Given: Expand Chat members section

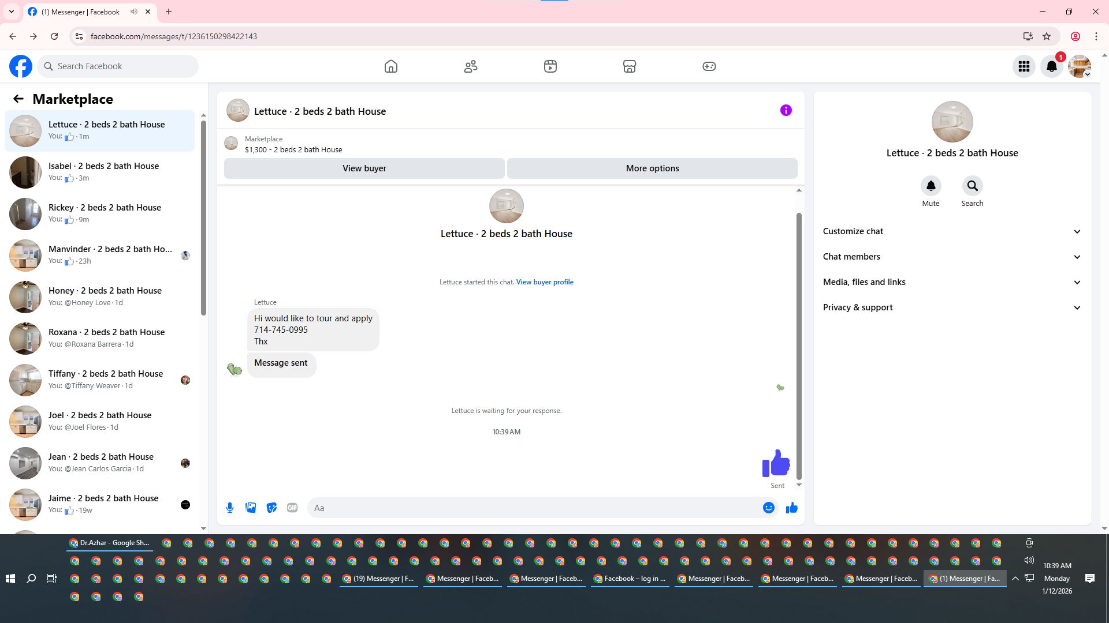Looking at the screenshot, I should pos(952,257).
